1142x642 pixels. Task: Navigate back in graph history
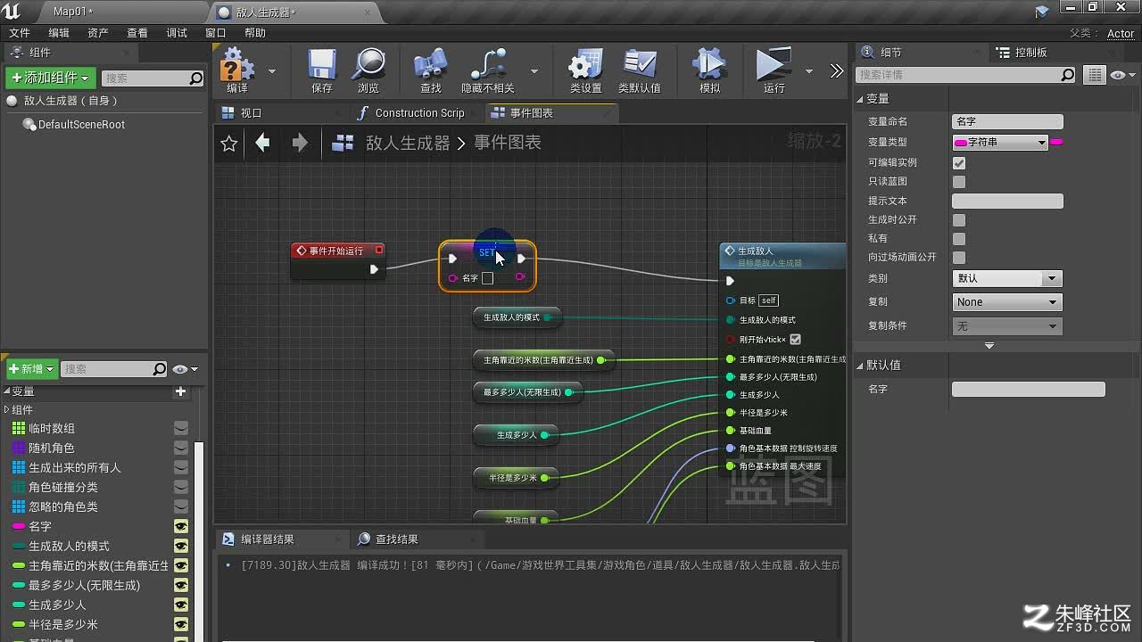coord(262,143)
